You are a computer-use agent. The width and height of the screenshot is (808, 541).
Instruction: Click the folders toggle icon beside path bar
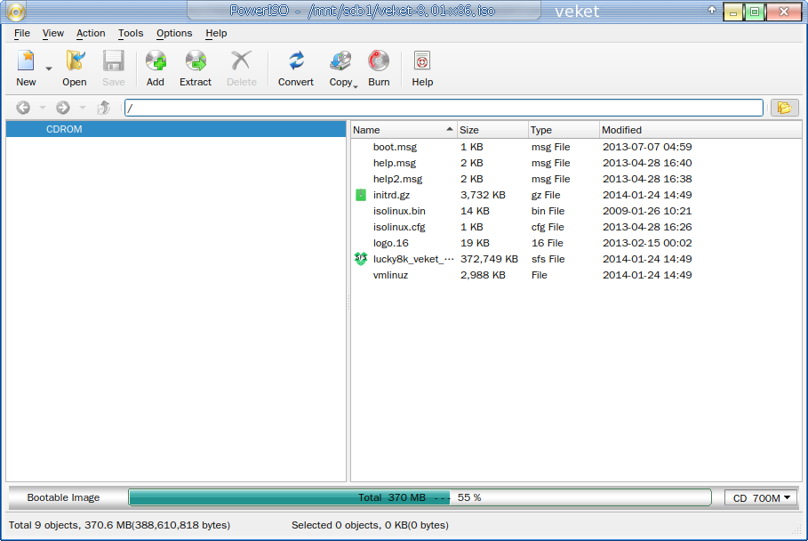pyautogui.click(x=784, y=108)
